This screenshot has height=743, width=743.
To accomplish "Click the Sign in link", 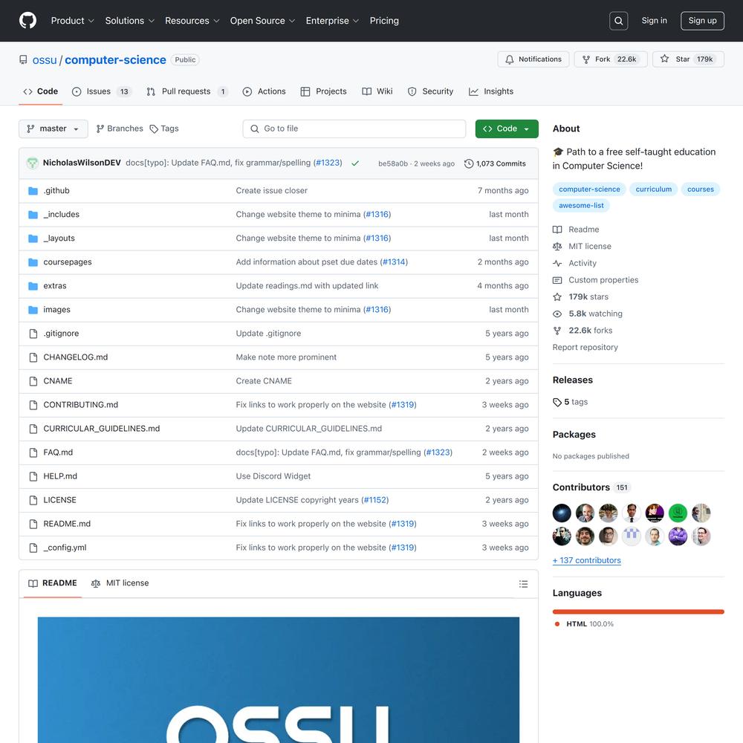I will point(654,20).
